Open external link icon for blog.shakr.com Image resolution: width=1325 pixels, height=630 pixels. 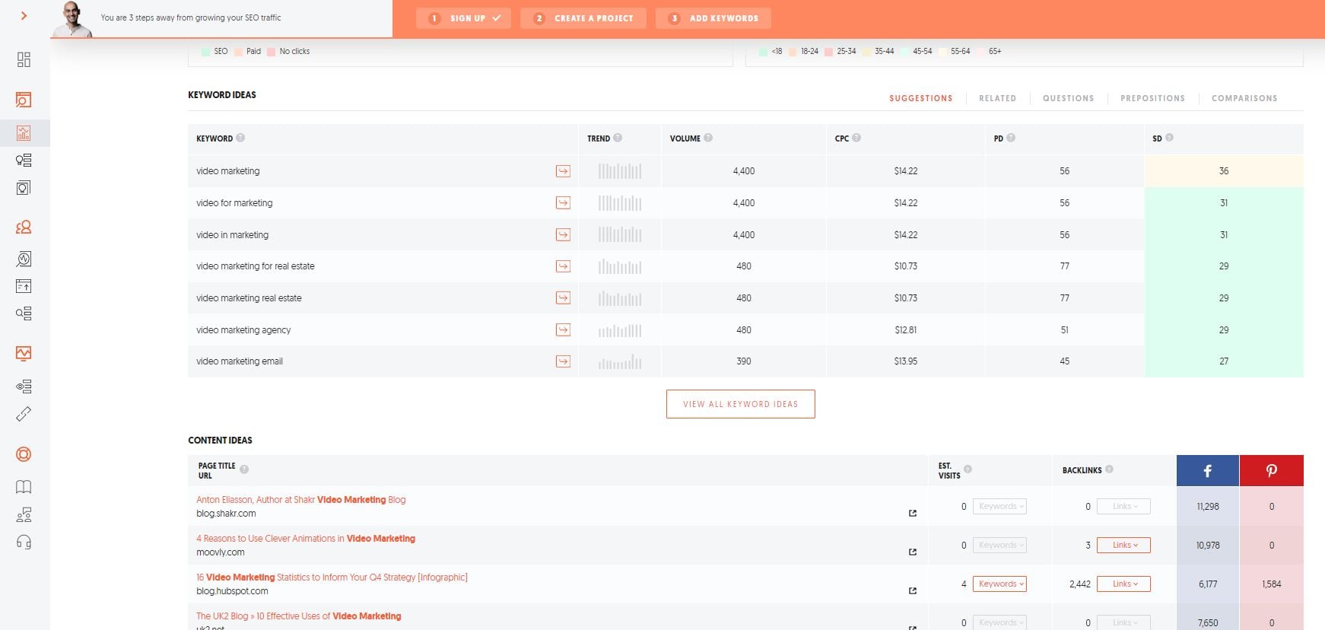(913, 514)
